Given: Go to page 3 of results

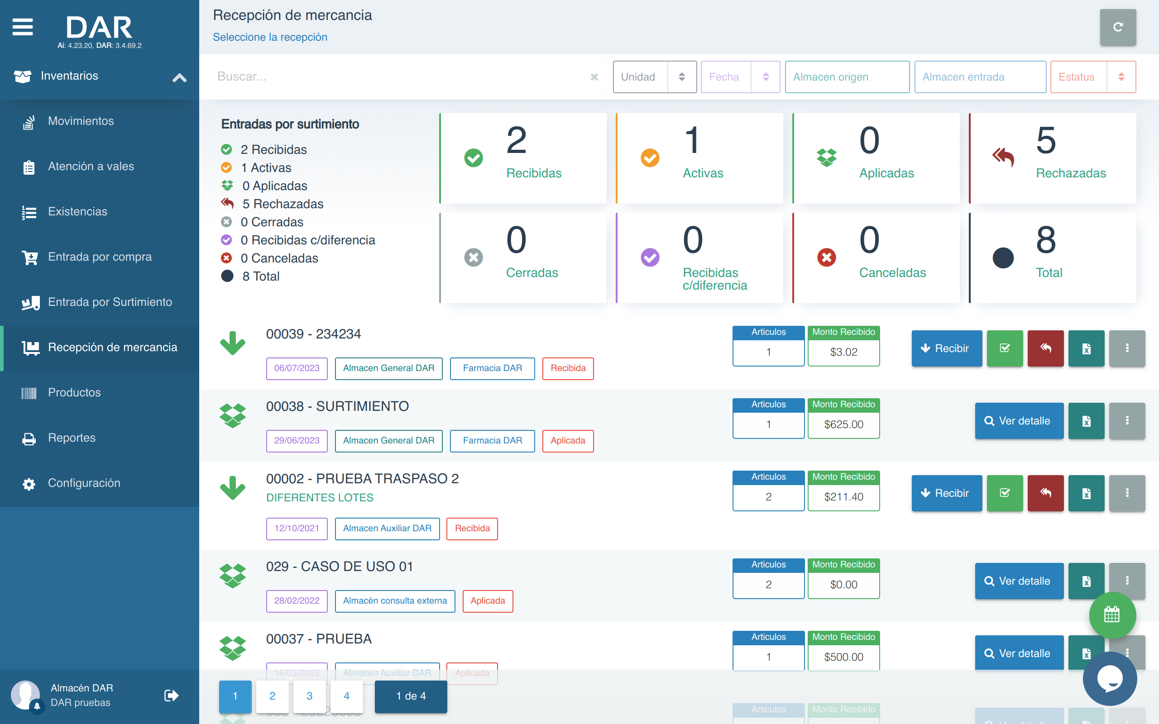Looking at the screenshot, I should tap(309, 696).
